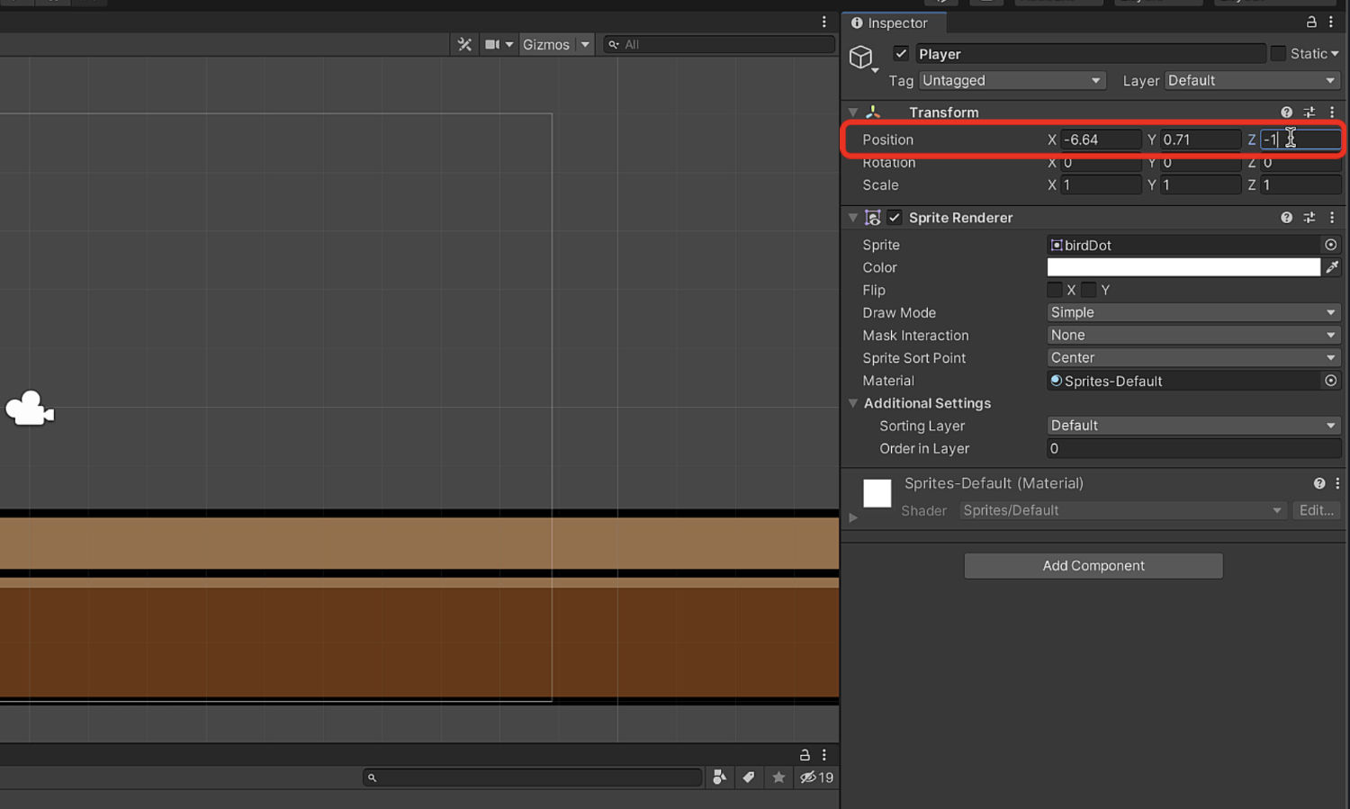This screenshot has height=809, width=1350.
Task: Click the Scale X field
Action: 1101,184
